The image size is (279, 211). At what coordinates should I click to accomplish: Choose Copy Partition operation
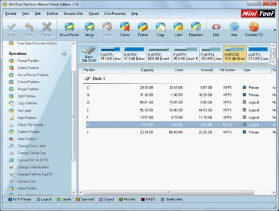click(x=27, y=103)
